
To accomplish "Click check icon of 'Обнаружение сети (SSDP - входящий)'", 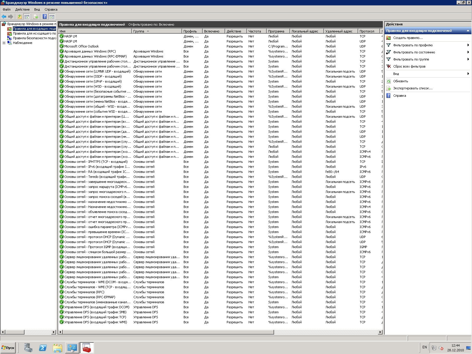I will point(62,76).
